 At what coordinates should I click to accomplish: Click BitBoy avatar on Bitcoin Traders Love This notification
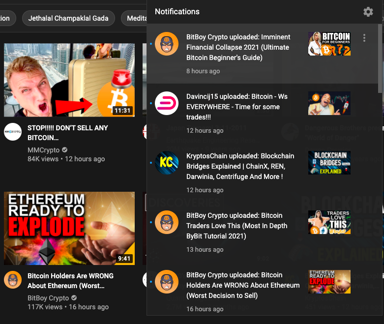(x=167, y=222)
